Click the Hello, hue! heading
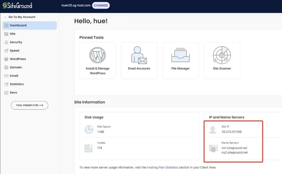Image resolution: width=282 pixels, height=174 pixels. (x=91, y=21)
